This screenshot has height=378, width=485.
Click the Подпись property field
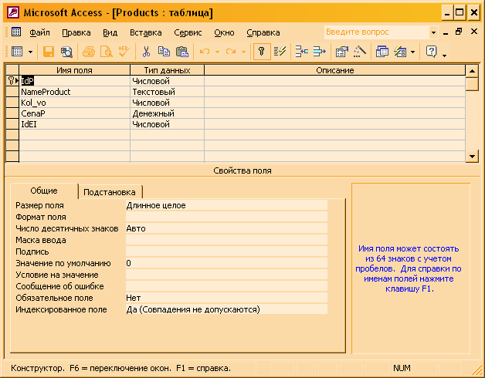[x=226, y=251]
